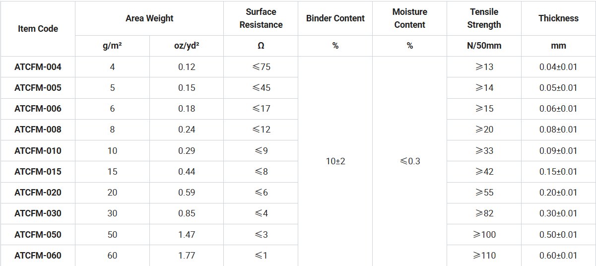Click the ≤75 surface resistance value
596x266 pixels.
(x=261, y=66)
